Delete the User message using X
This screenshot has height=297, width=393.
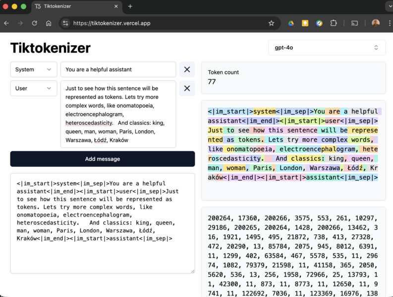(x=187, y=88)
